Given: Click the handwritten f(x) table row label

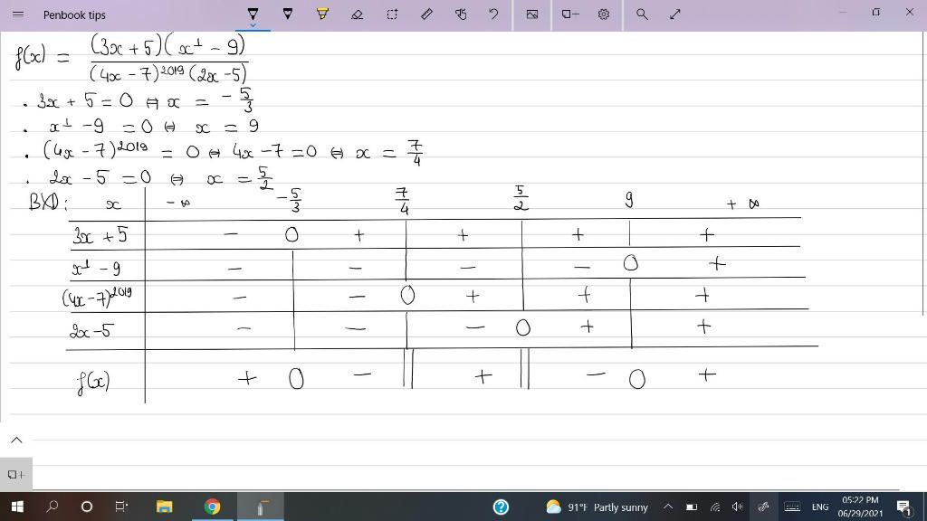Looking at the screenshot, I should point(93,383).
